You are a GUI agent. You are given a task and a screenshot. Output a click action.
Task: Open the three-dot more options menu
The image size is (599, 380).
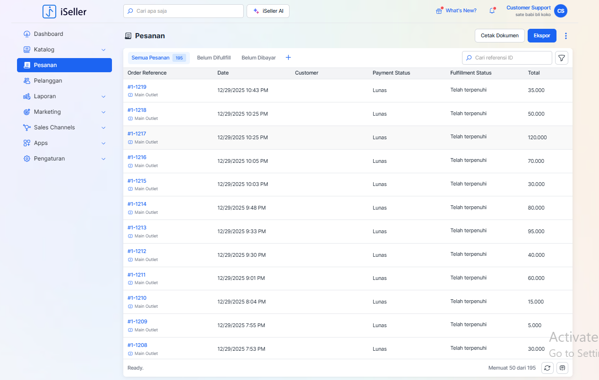pos(566,36)
